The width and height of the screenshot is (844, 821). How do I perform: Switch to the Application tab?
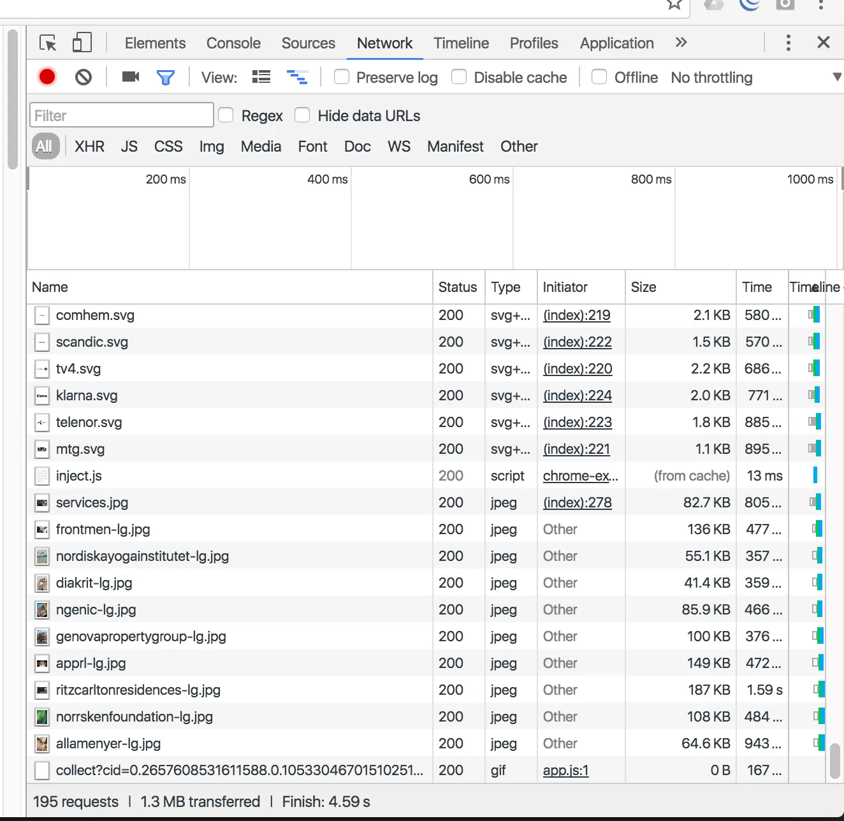(617, 43)
